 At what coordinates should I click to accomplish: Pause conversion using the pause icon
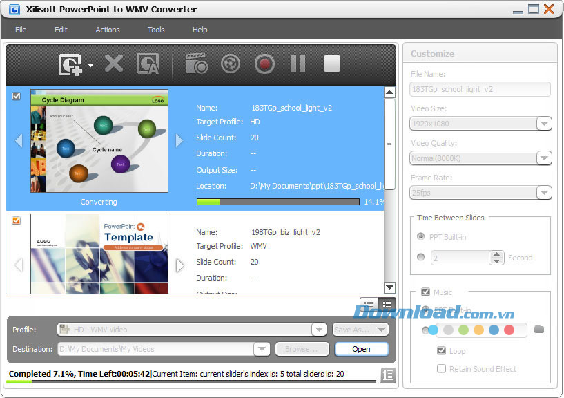point(297,64)
